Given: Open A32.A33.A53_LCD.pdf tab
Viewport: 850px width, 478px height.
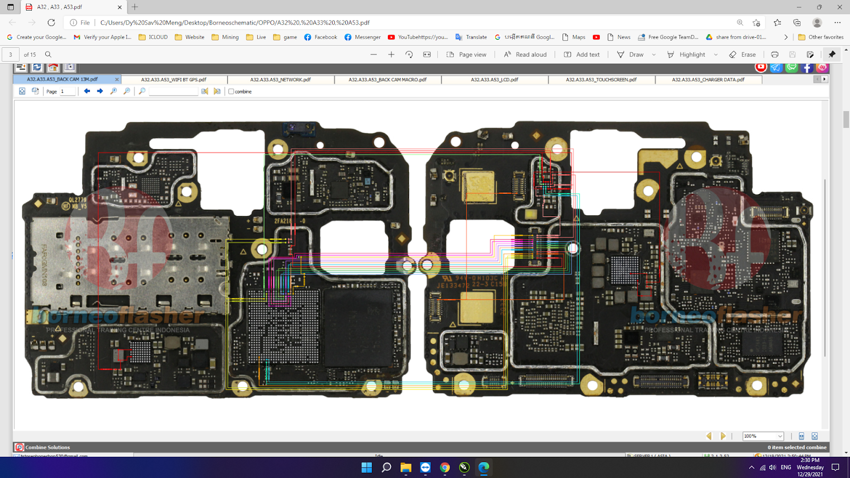Looking at the screenshot, I should coord(495,80).
